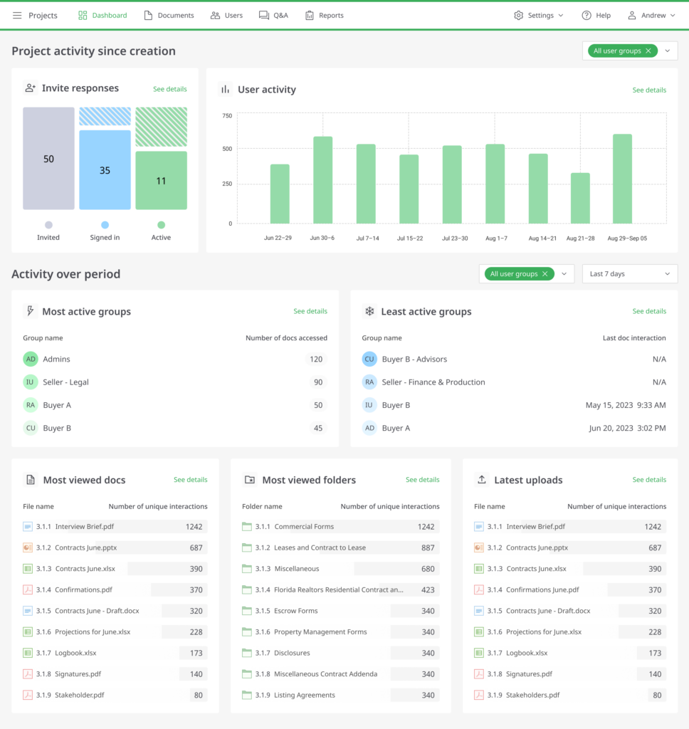Open See details for Most viewed docs

pos(190,480)
